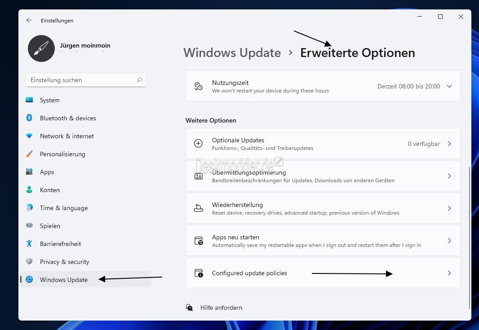Click the Nutzungszeit title
479x330 pixels.
(x=231, y=83)
